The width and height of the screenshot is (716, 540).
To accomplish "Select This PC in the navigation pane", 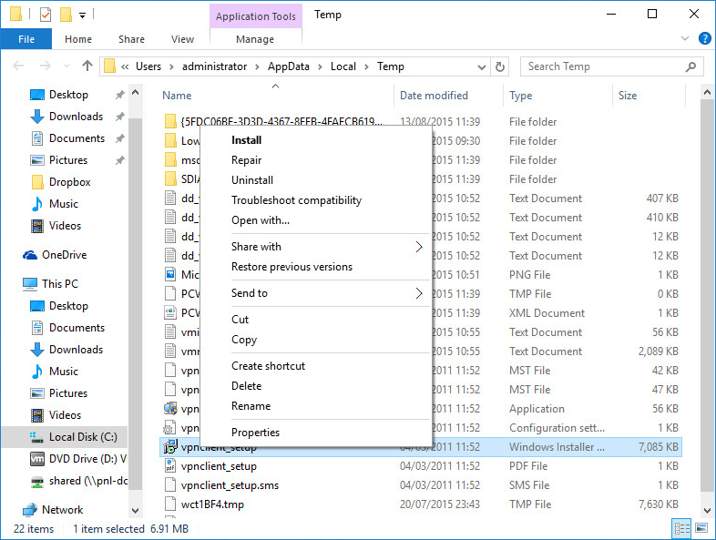I will pyautogui.click(x=60, y=284).
